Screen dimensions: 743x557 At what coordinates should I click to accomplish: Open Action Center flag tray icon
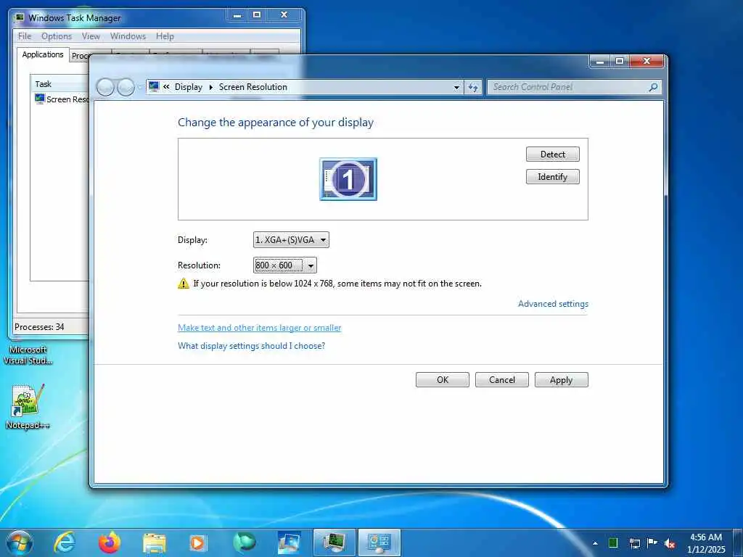pos(652,542)
